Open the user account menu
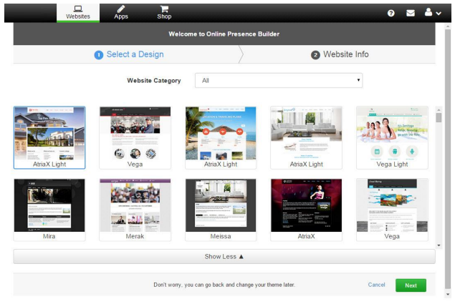 pos(433,12)
